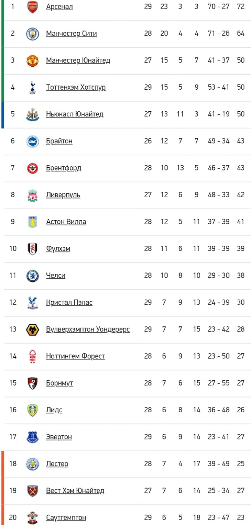Click the Chelsea crest icon
251x525 pixels.
[33, 276]
